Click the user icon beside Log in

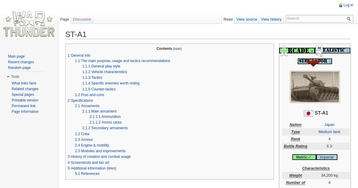tap(341, 5)
